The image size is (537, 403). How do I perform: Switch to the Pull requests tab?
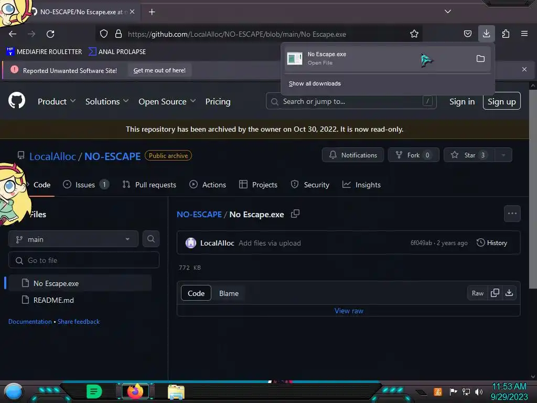coord(149,185)
